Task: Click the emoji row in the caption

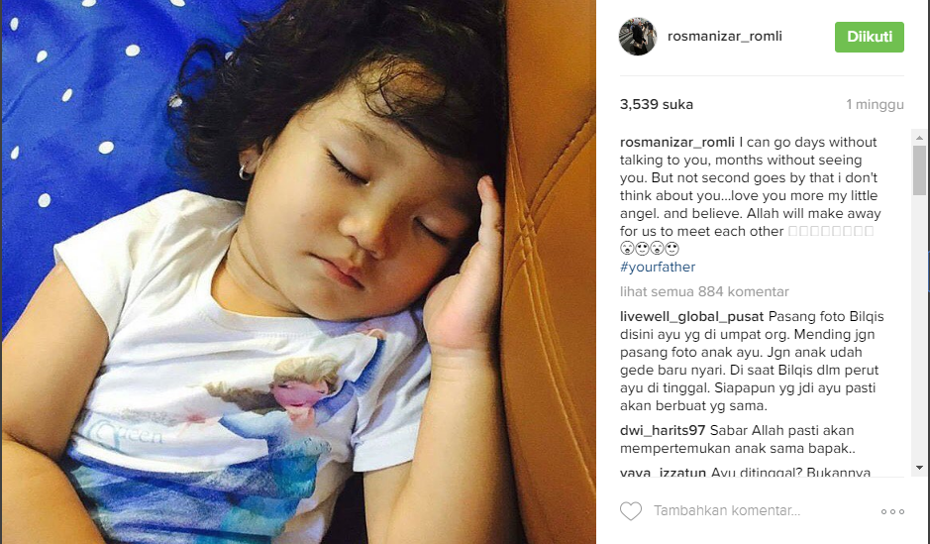Action: [649, 249]
